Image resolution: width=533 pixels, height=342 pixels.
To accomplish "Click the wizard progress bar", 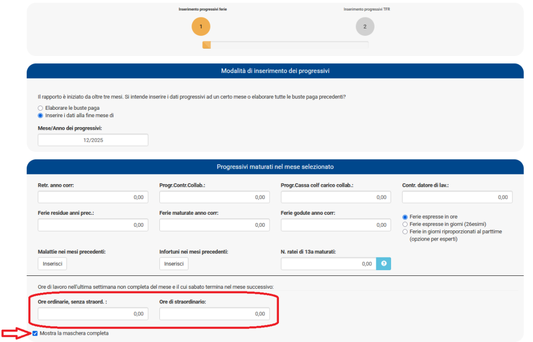I will point(285,45).
